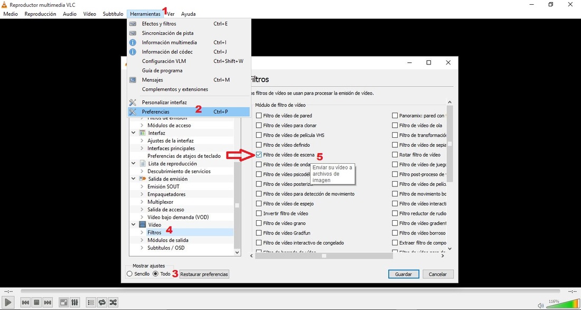Click the preferences tree scrollbar down arrow
581x310 pixels.
237,252
